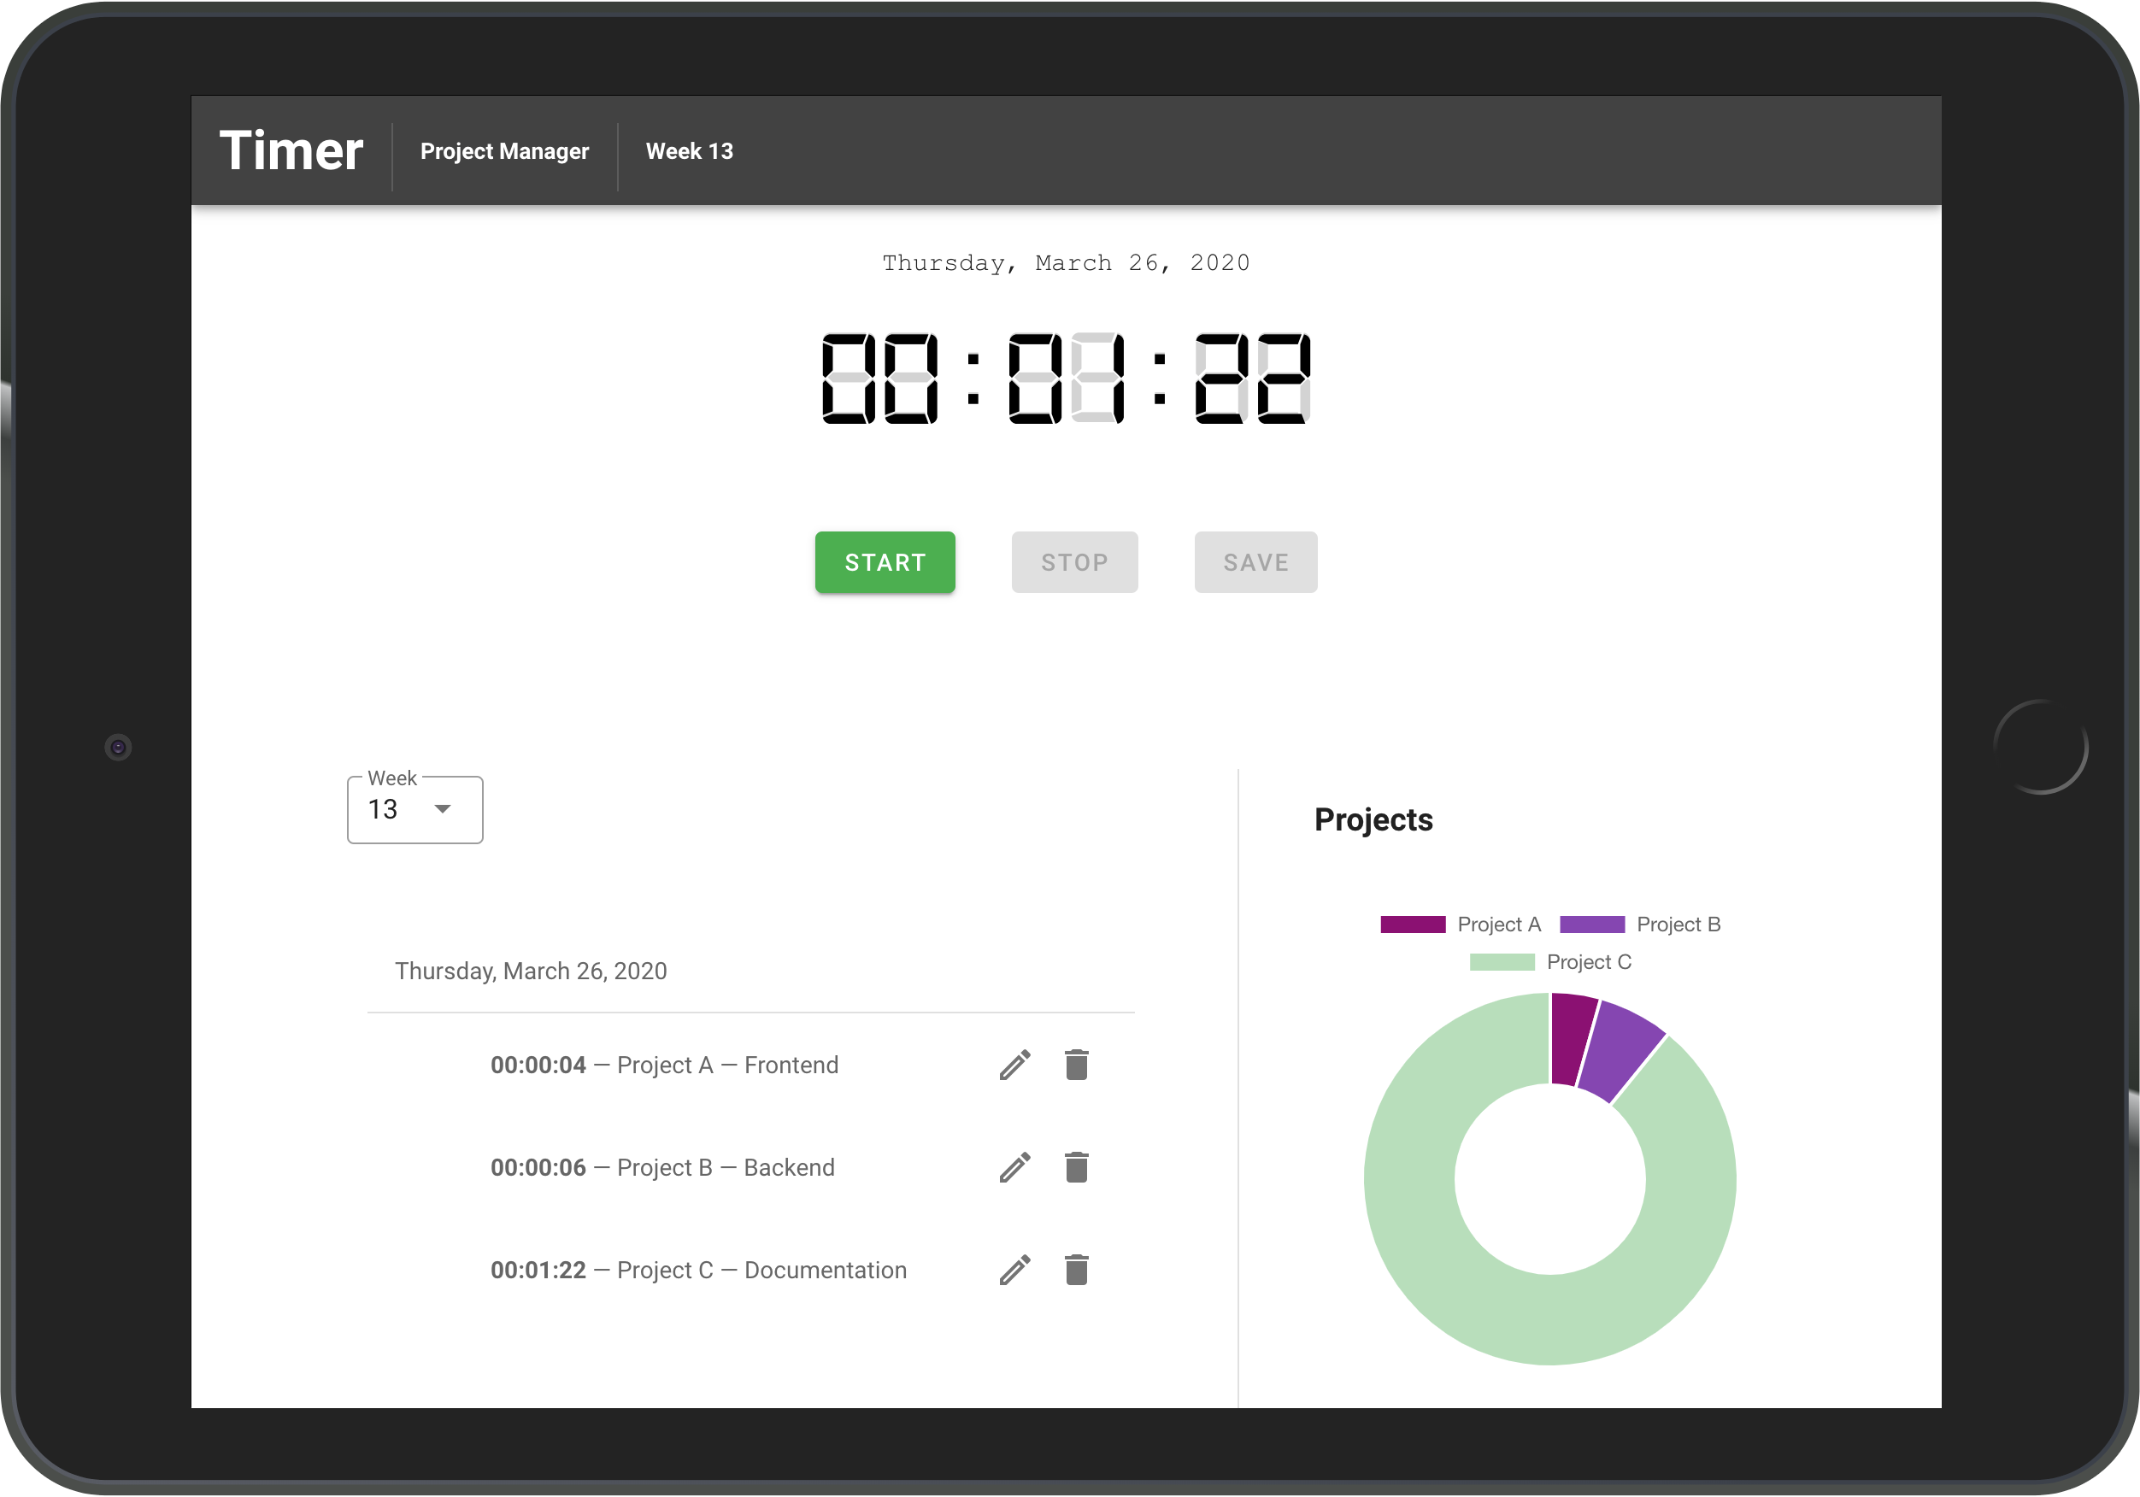Click the digital clock timer display

click(x=1067, y=379)
